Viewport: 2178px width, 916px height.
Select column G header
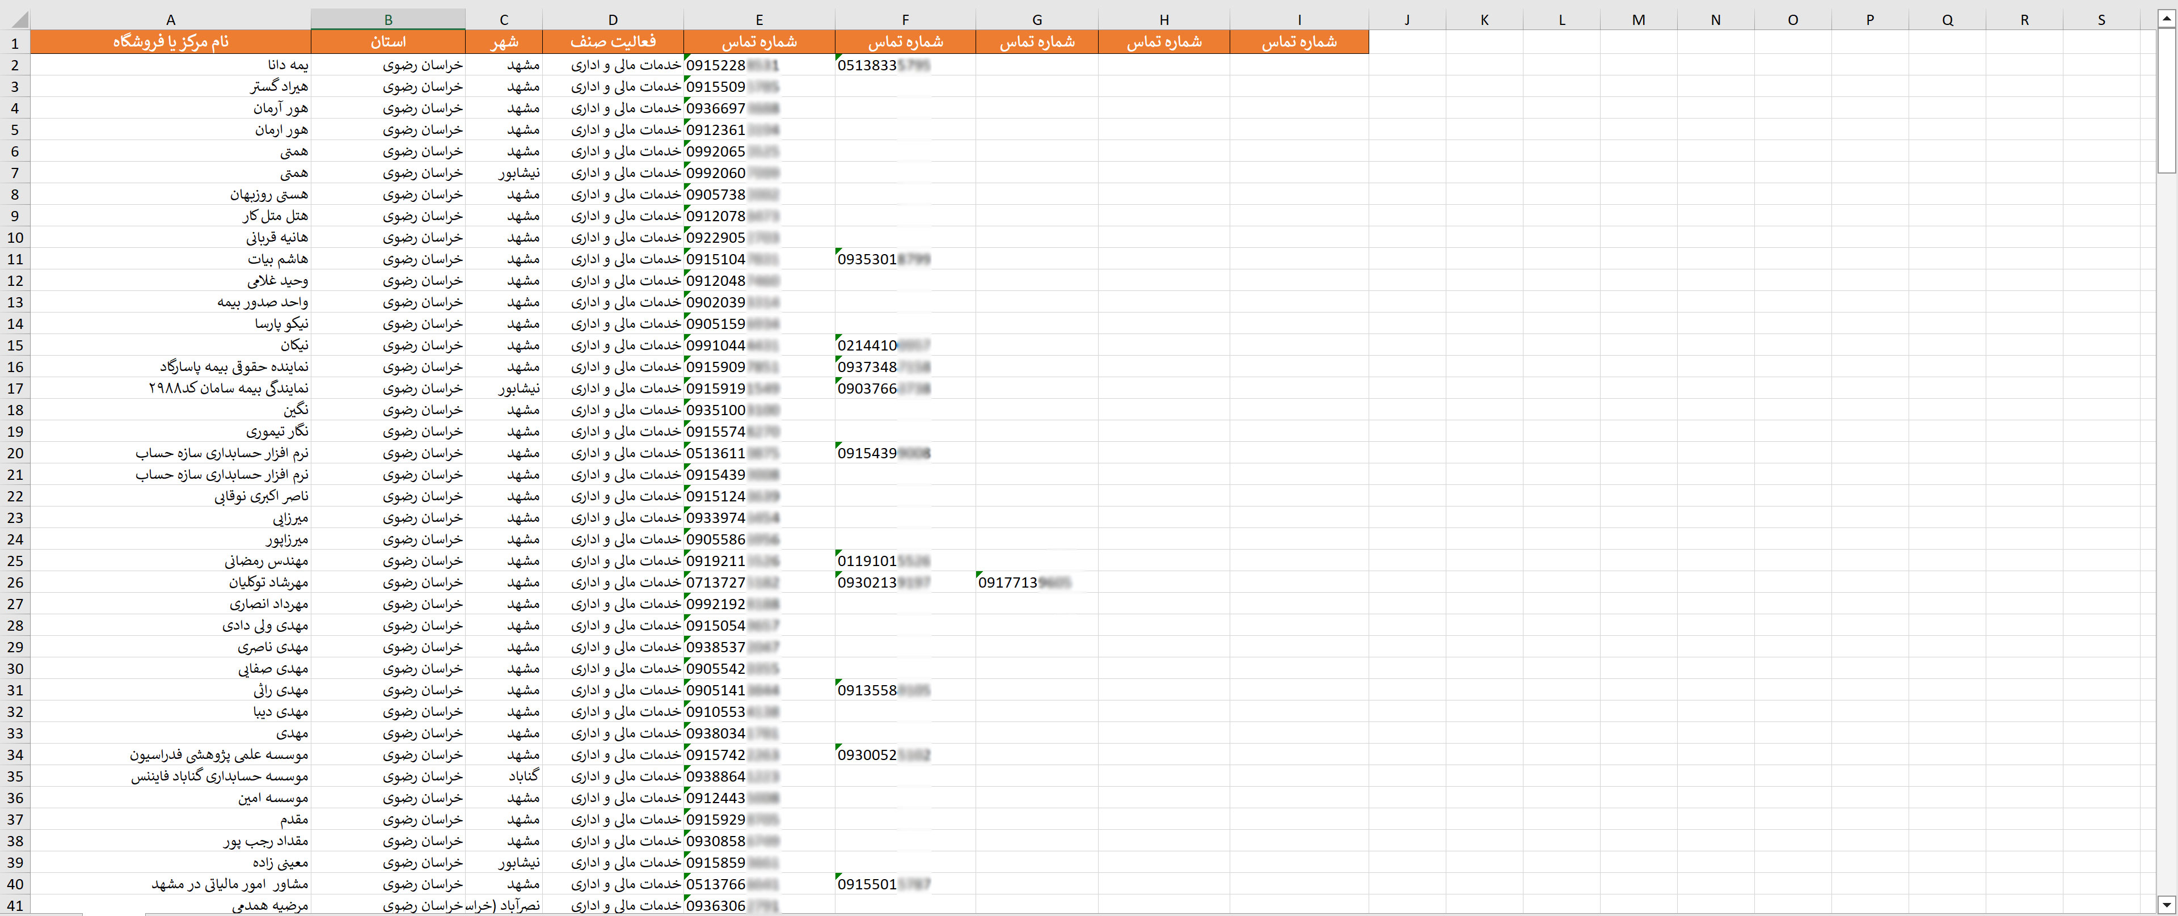click(x=1037, y=19)
